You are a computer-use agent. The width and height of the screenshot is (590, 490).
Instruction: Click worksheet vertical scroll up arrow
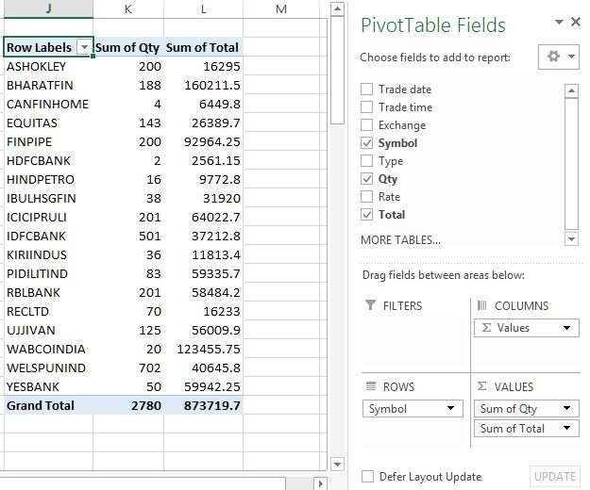(337, 8)
